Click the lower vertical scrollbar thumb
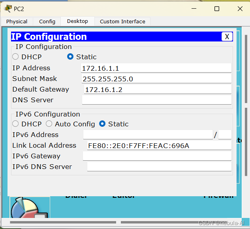The image size is (250, 229). point(246,142)
